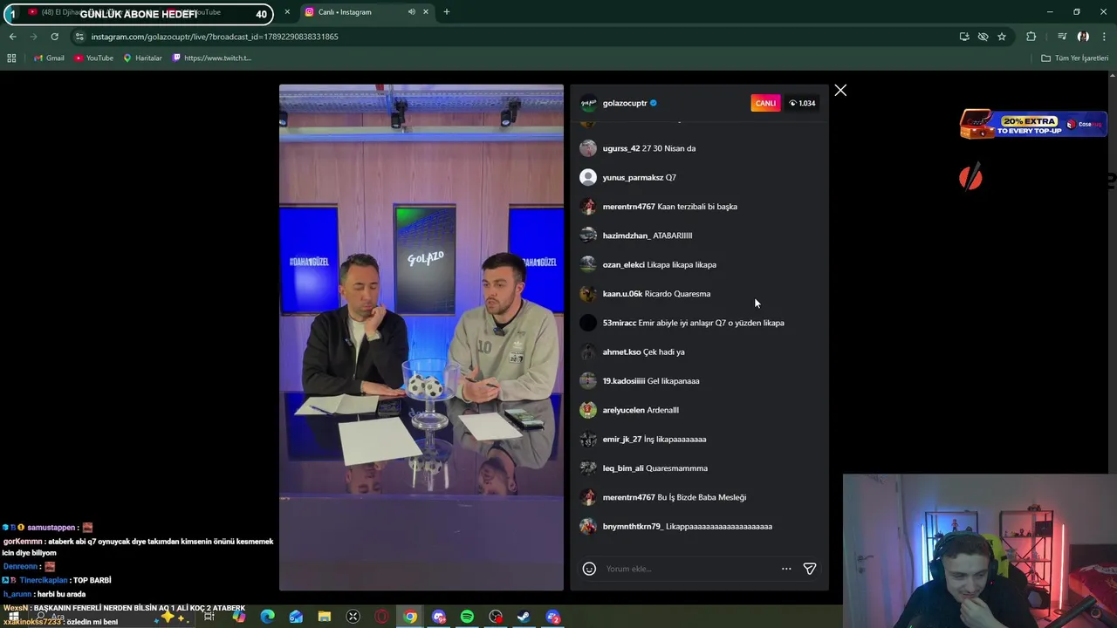This screenshot has width=1117, height=628.
Task: Open Spotify from the taskbar
Action: (467, 617)
